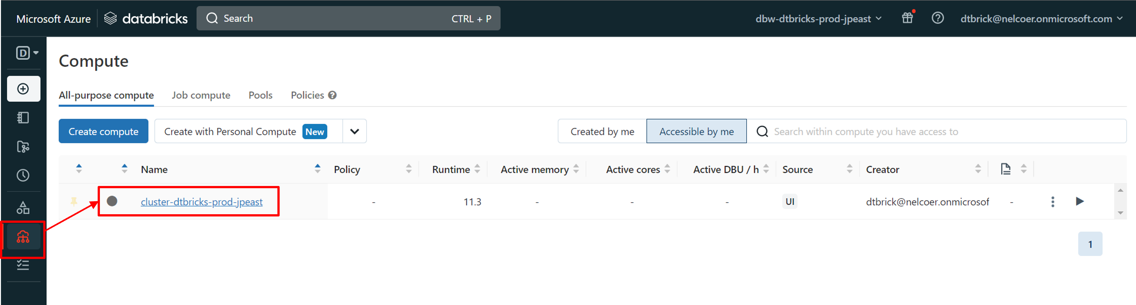The width and height of the screenshot is (1136, 305).
Task: Switch to the Pools tab
Action: tap(260, 96)
